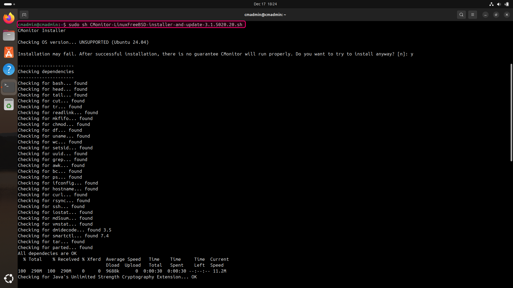
Task: Click the 'Checking for tail' line
Action: coord(52,95)
